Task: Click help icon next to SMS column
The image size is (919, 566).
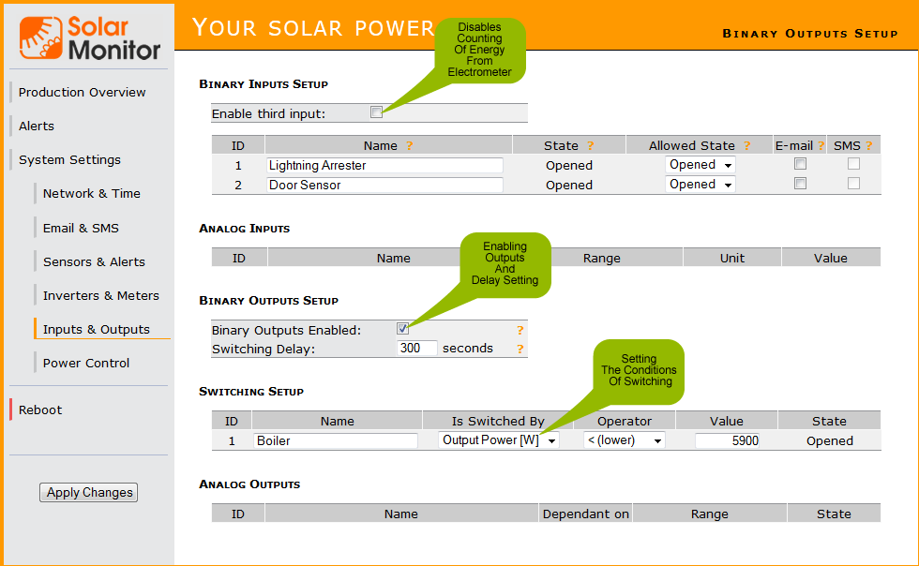Action: (869, 146)
